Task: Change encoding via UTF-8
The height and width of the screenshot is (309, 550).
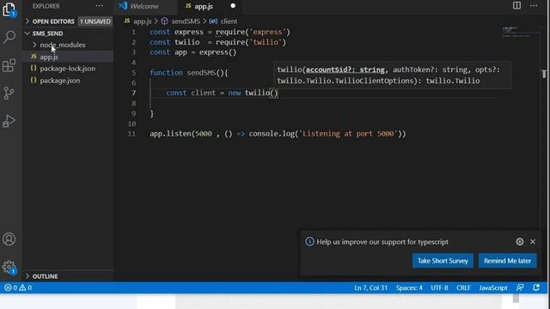Action: 439,288
